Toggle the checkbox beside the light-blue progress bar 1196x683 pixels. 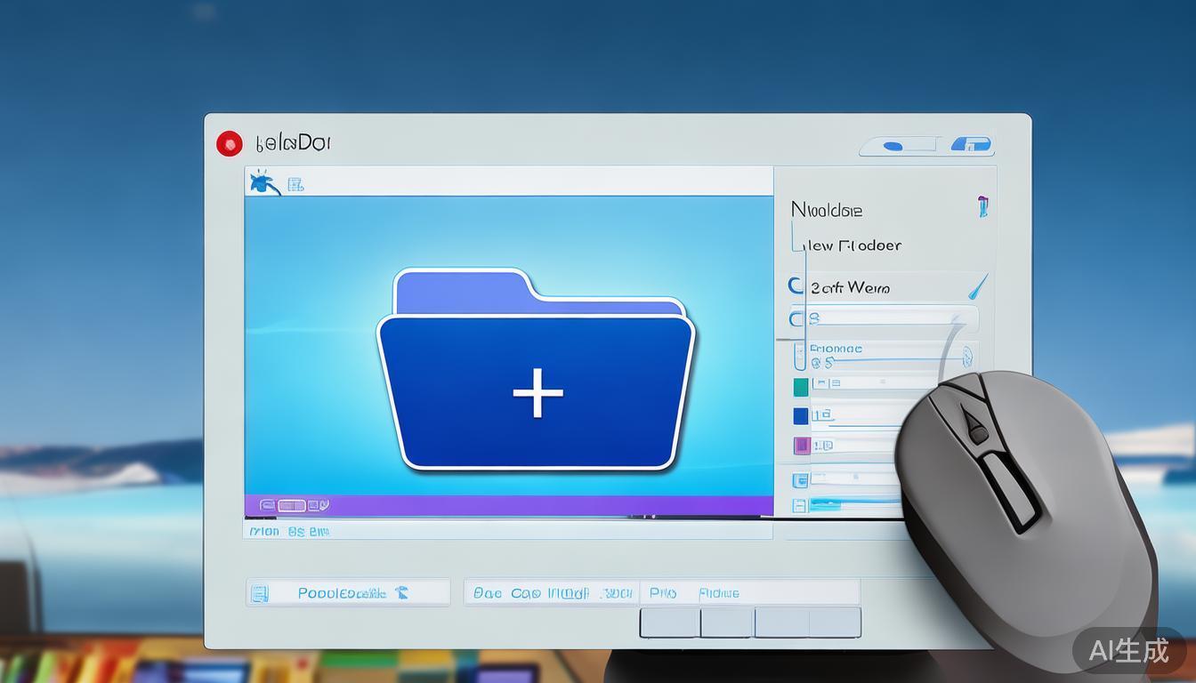click(x=799, y=505)
